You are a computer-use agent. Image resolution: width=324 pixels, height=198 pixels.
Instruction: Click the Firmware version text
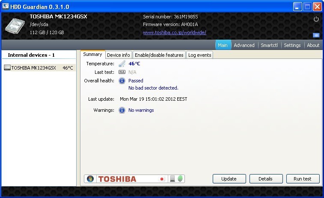[170, 24]
